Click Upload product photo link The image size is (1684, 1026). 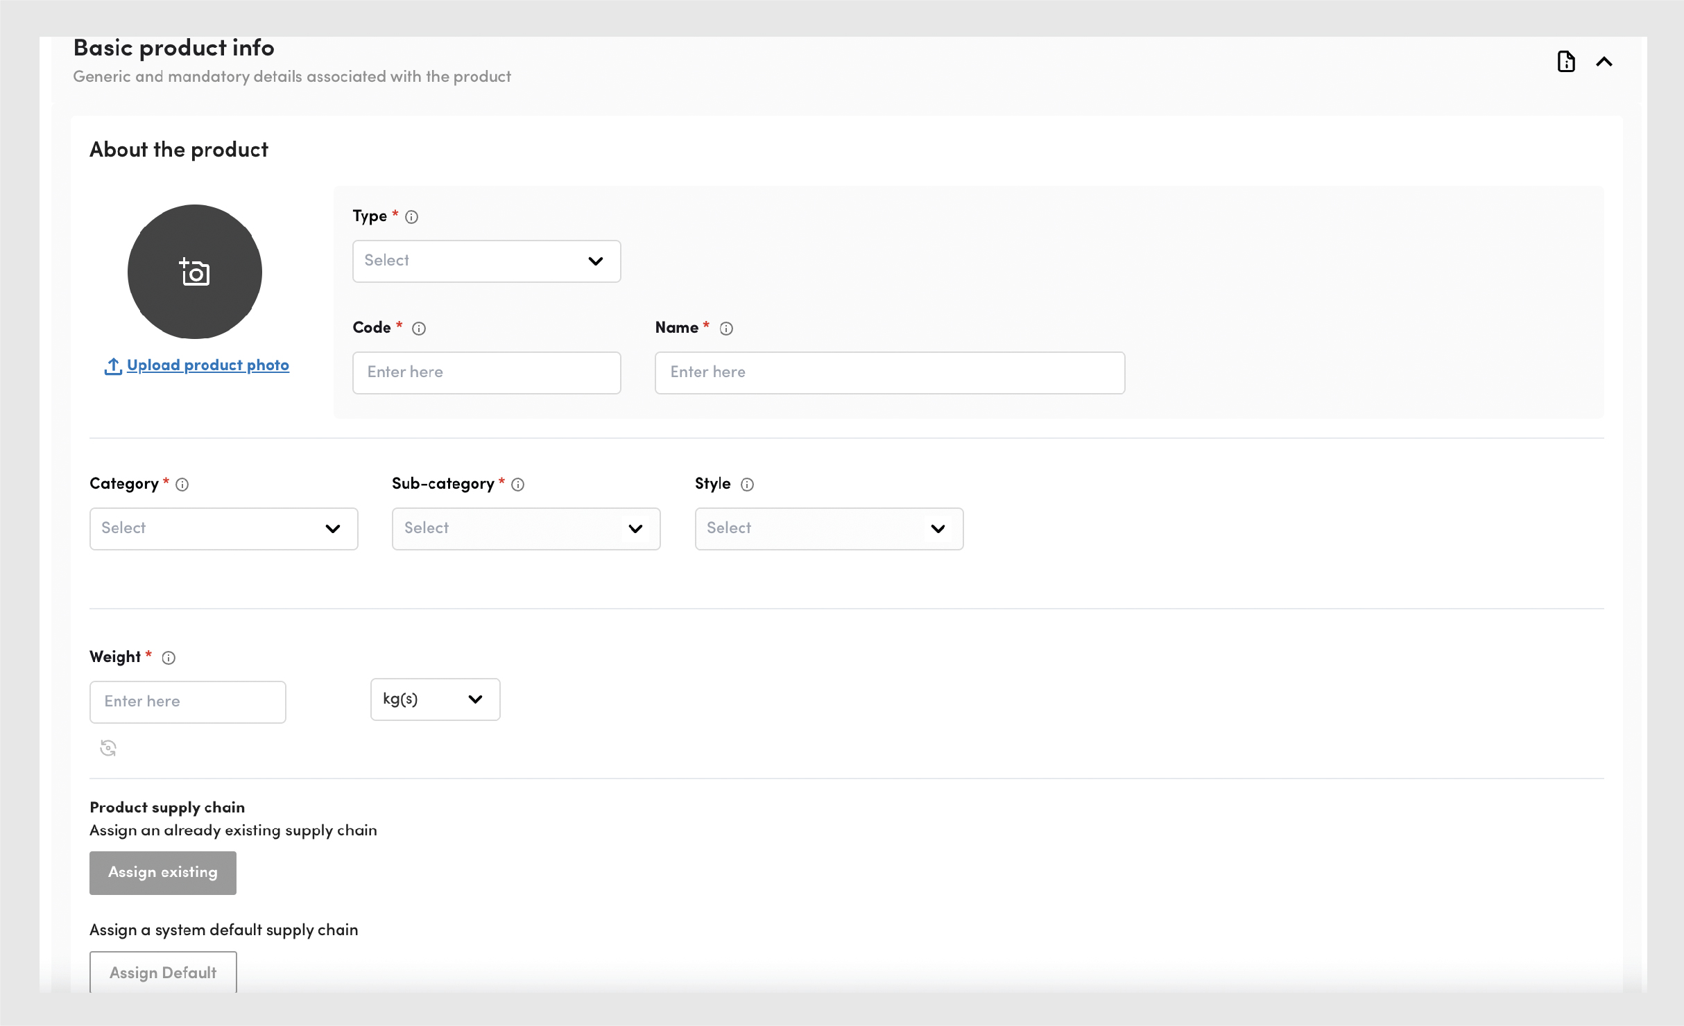(207, 365)
